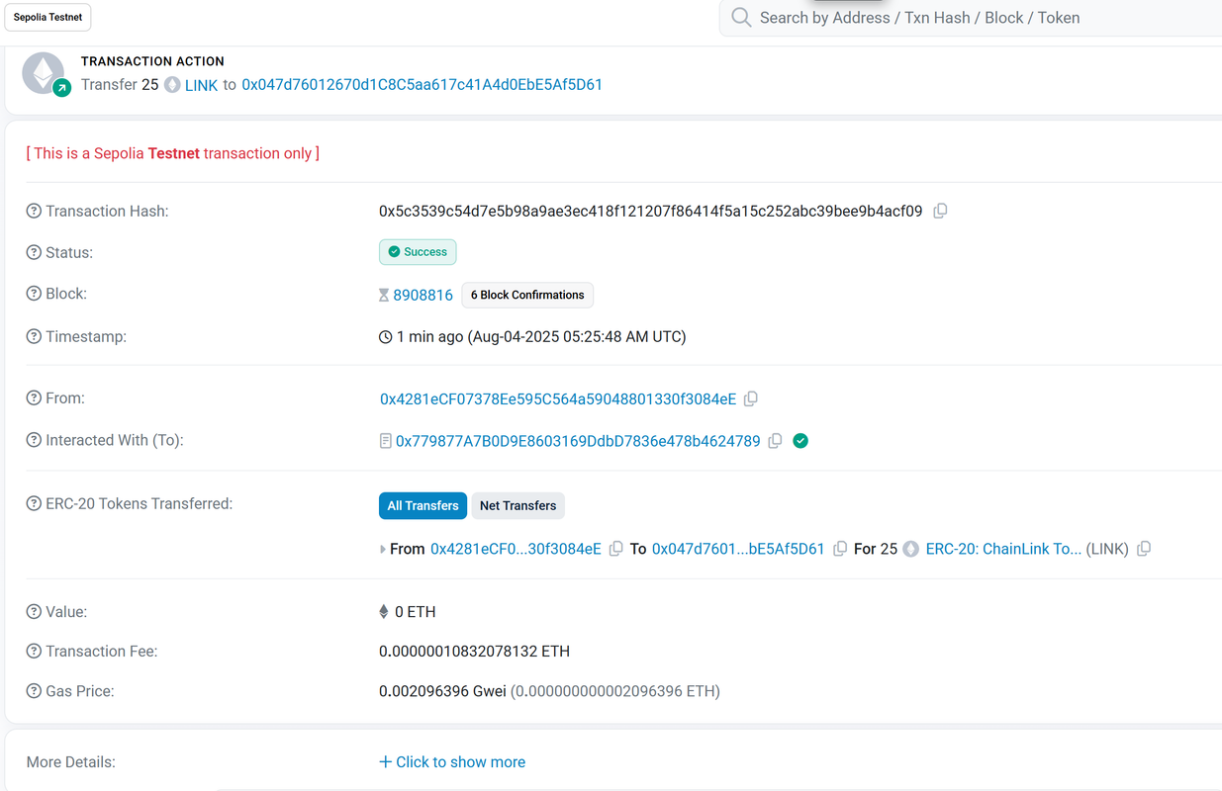Expand More Details with Click to show more

coord(452,762)
